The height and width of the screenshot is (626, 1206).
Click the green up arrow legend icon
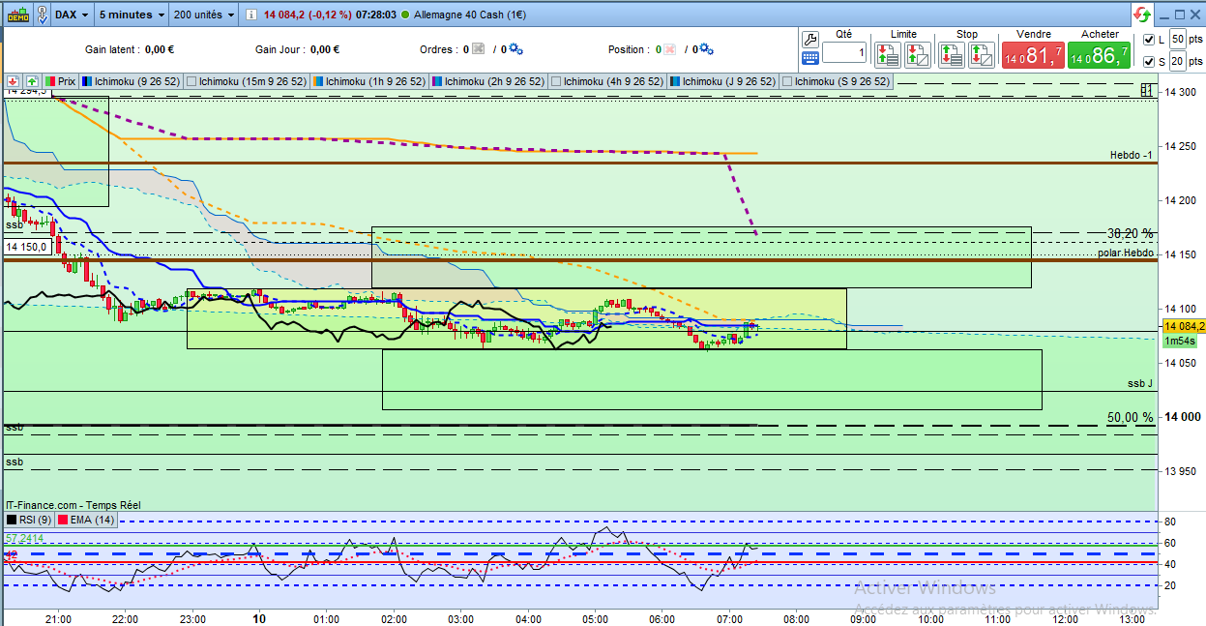[x=32, y=81]
